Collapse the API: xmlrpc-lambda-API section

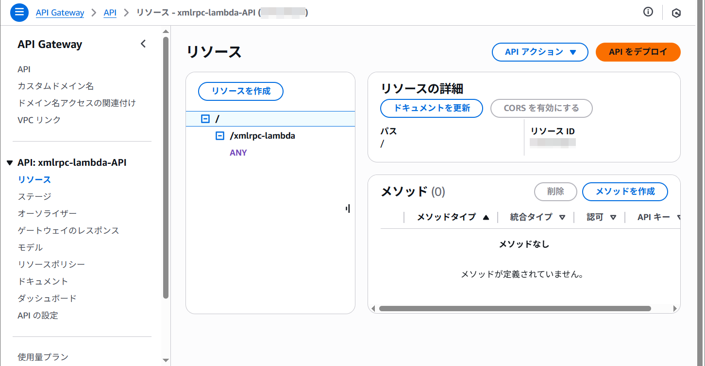(10, 163)
